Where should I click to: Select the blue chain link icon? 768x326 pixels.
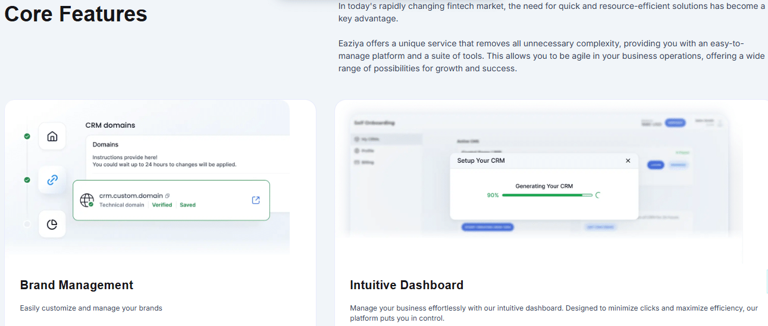(52, 180)
